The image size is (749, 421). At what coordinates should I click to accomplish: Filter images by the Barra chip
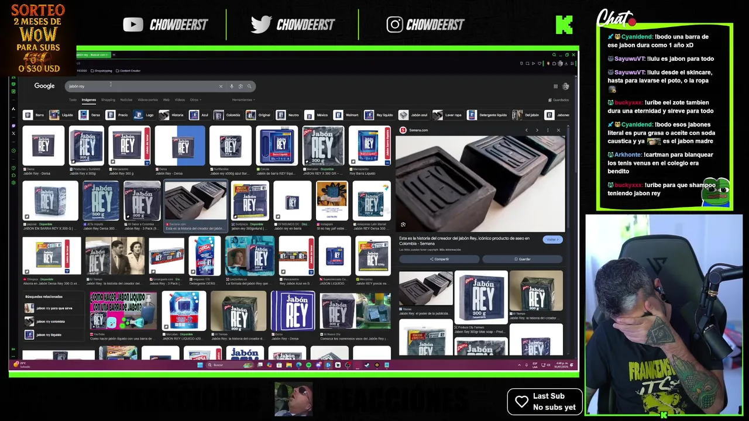tap(35, 115)
